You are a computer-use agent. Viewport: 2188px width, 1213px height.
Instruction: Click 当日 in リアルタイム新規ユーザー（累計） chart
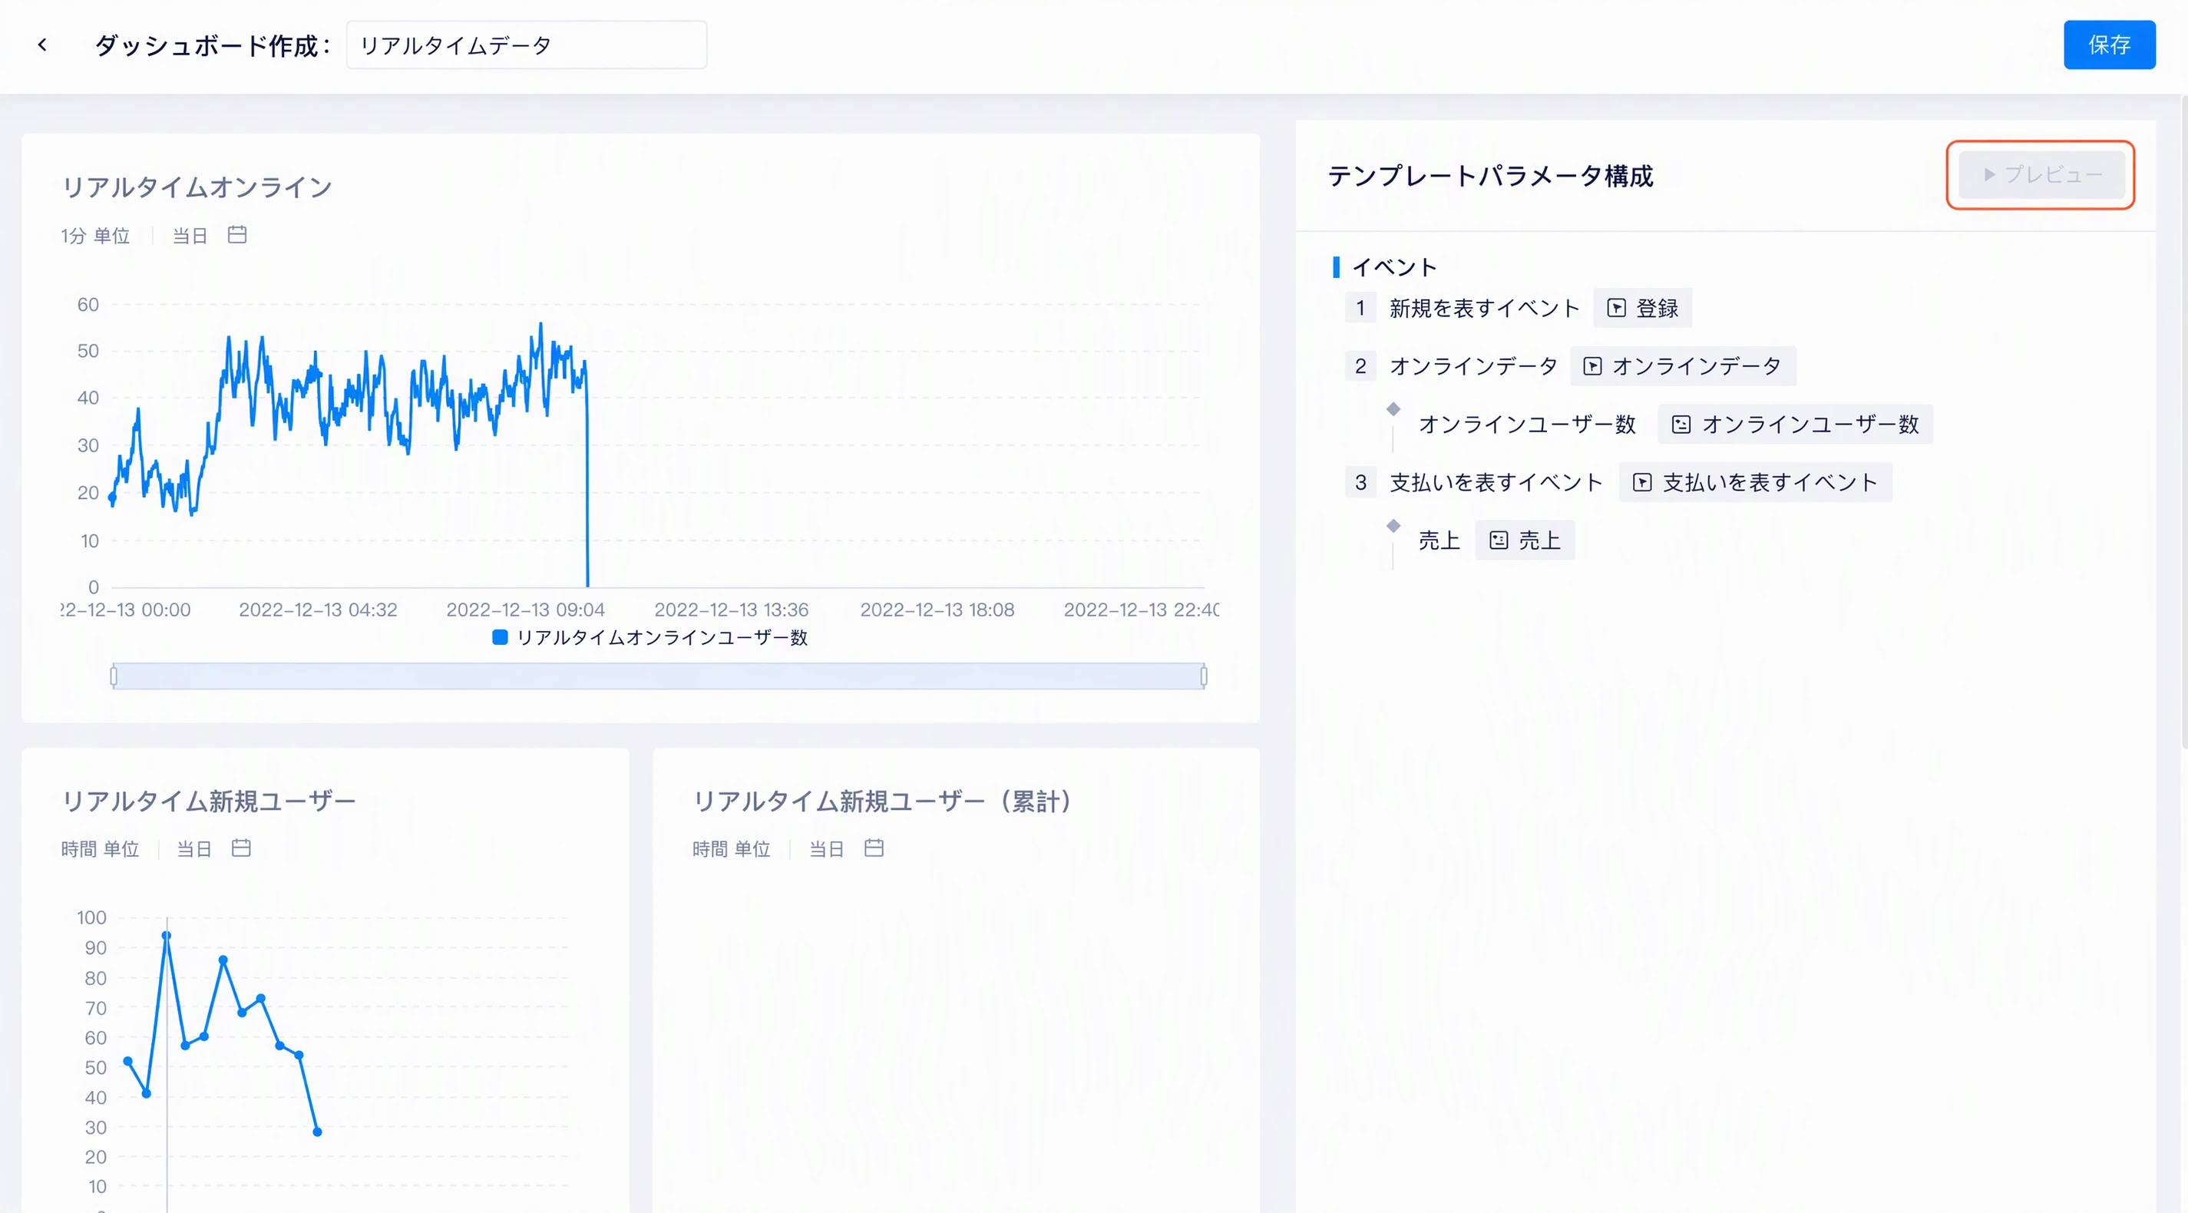point(826,848)
